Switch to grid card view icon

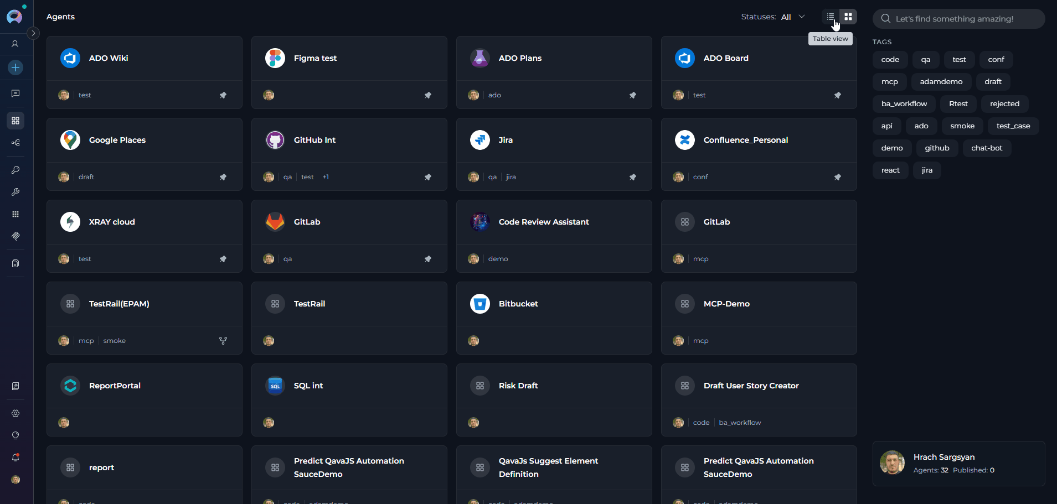pyautogui.click(x=848, y=17)
